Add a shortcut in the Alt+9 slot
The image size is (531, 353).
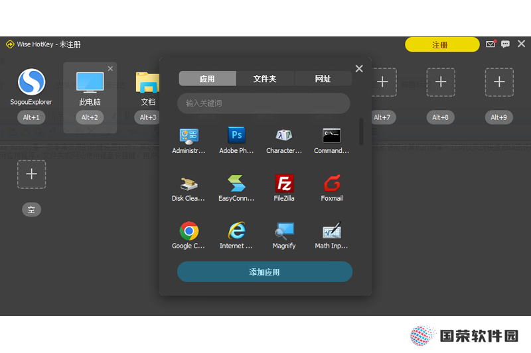[x=499, y=81]
